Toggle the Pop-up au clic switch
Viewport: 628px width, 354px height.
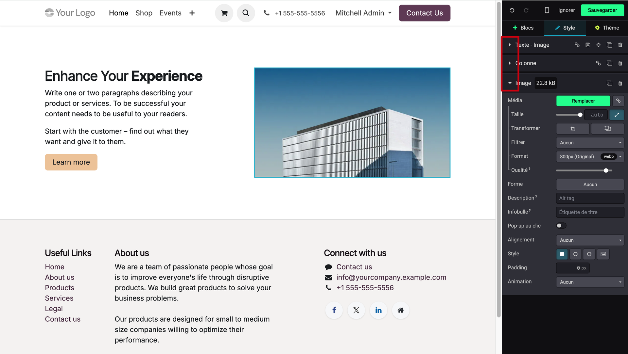point(561,226)
